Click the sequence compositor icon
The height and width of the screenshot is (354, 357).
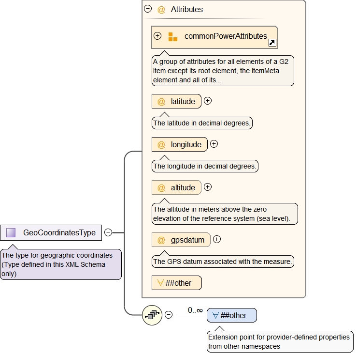tap(152, 315)
